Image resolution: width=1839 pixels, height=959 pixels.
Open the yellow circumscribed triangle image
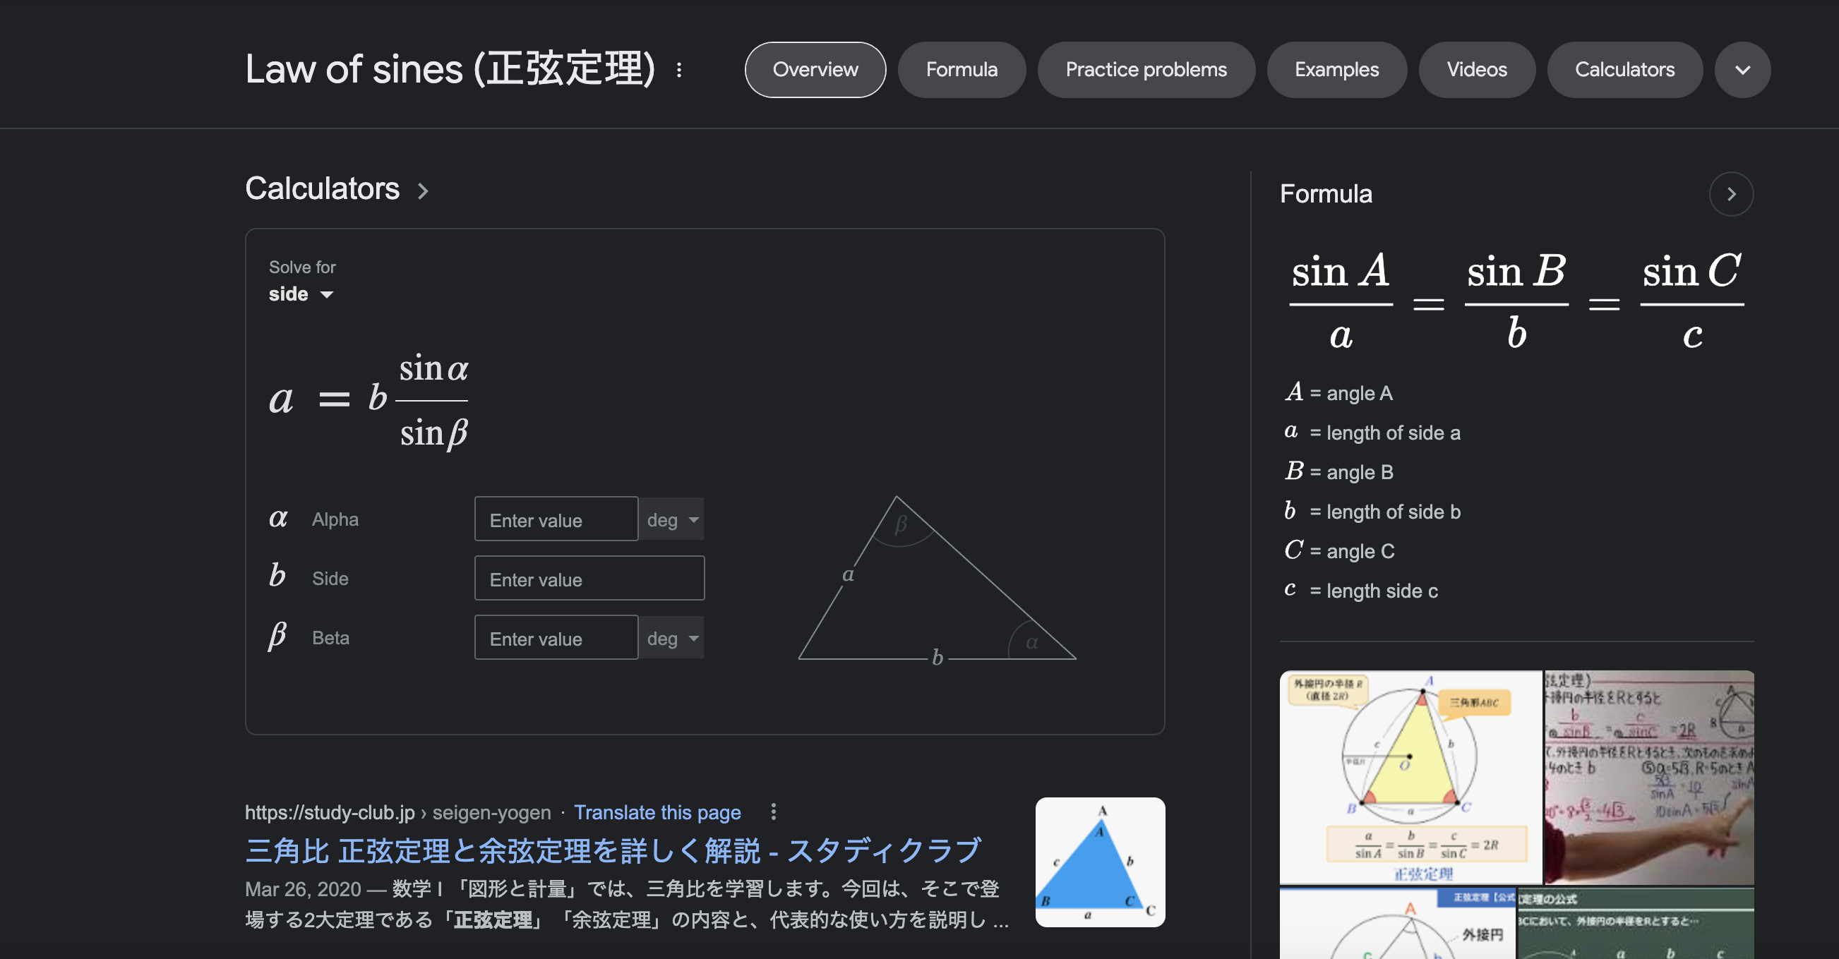(1410, 777)
